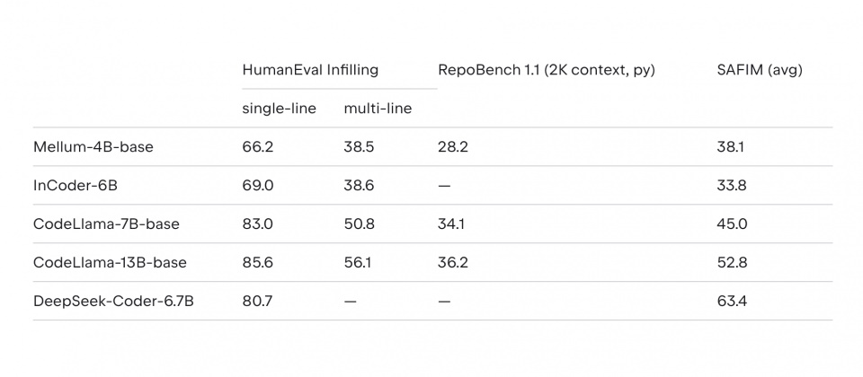Click CodeLlama-7B RepoBench score 34.1
Image resolution: width=863 pixels, height=377 pixels.
click(452, 224)
